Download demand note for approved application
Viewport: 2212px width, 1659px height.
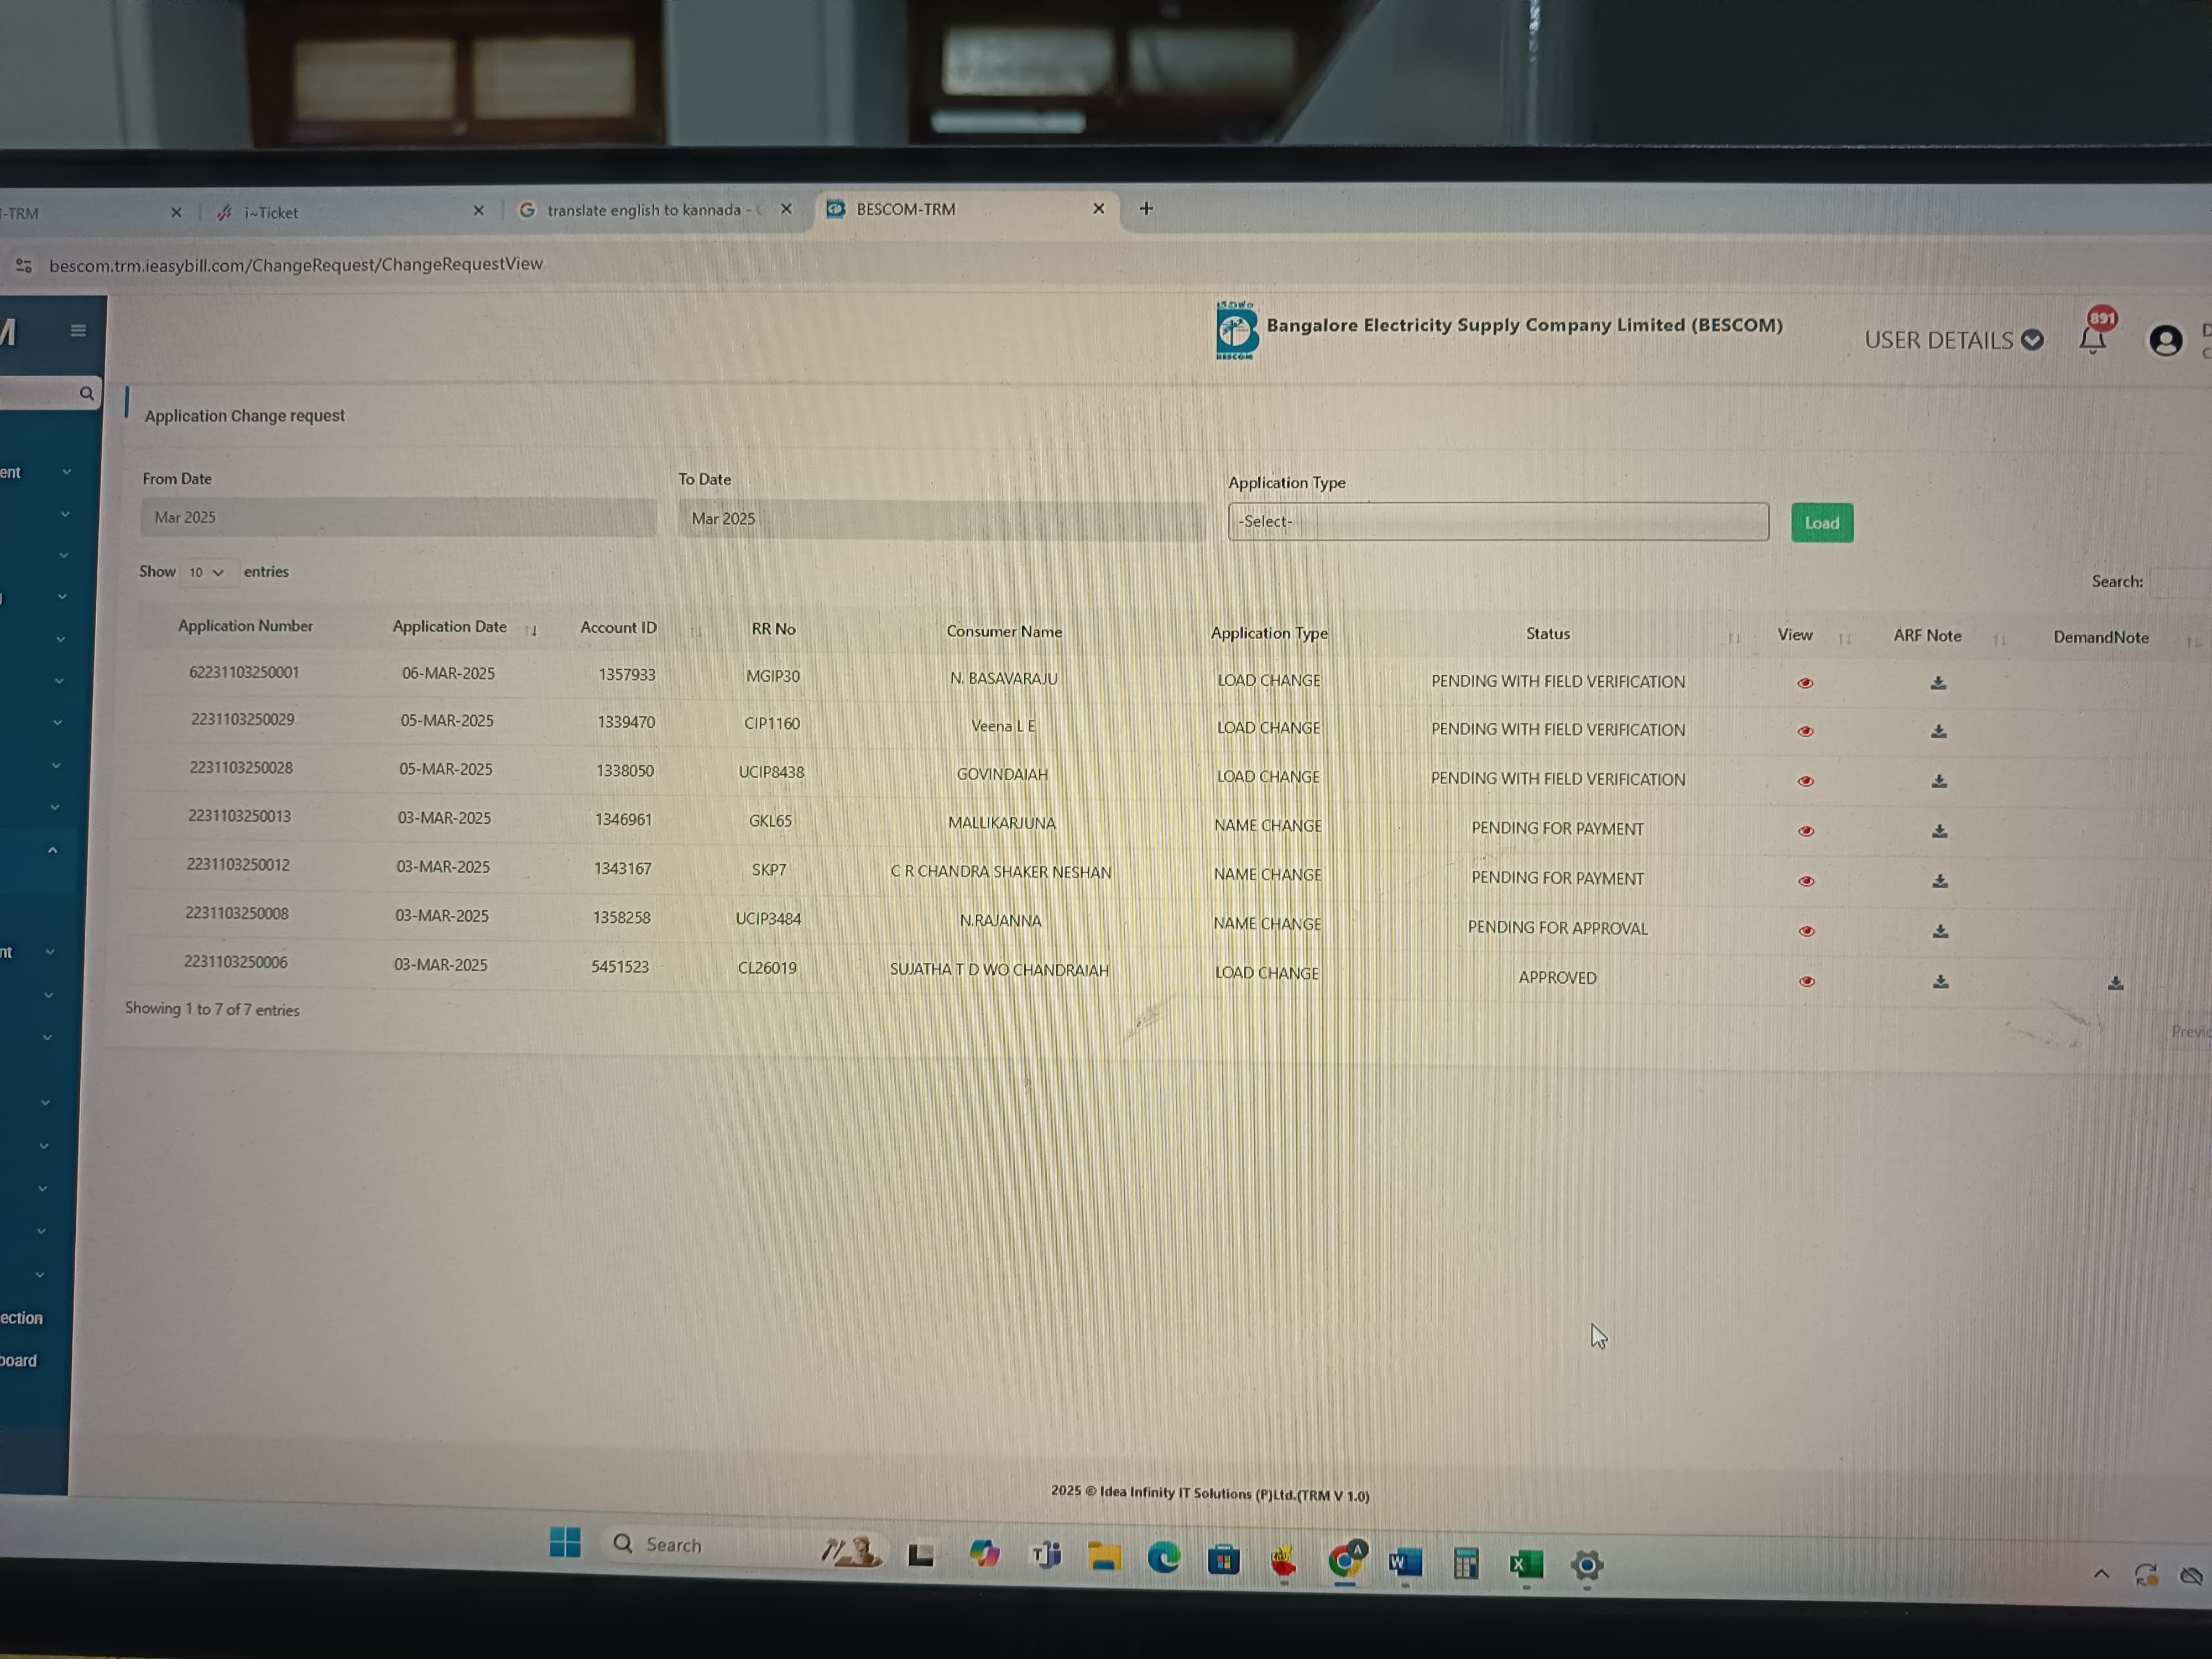point(2116,984)
